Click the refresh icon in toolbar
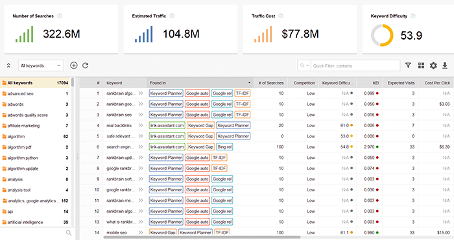This screenshot has height=240, width=454. click(86, 66)
